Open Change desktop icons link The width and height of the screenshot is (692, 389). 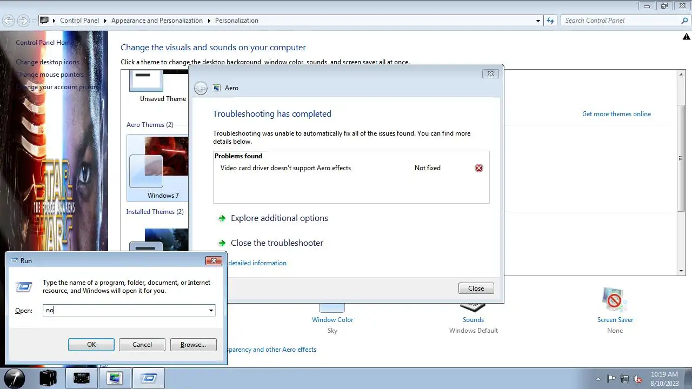(x=48, y=62)
